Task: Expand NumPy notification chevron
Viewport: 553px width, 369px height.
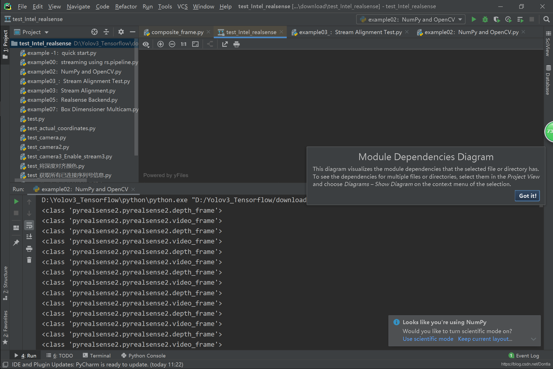Action: pyautogui.click(x=533, y=339)
